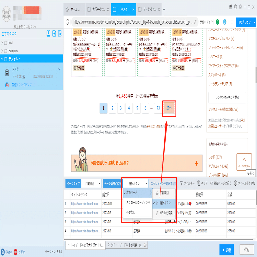
Task: Click the horizontal scrollbar under the data table
Action: 158,239
